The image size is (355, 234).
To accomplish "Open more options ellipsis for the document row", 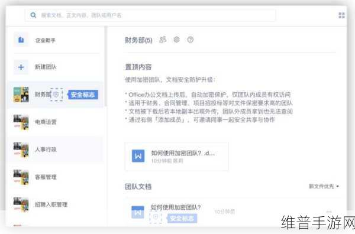I will [x=329, y=212].
